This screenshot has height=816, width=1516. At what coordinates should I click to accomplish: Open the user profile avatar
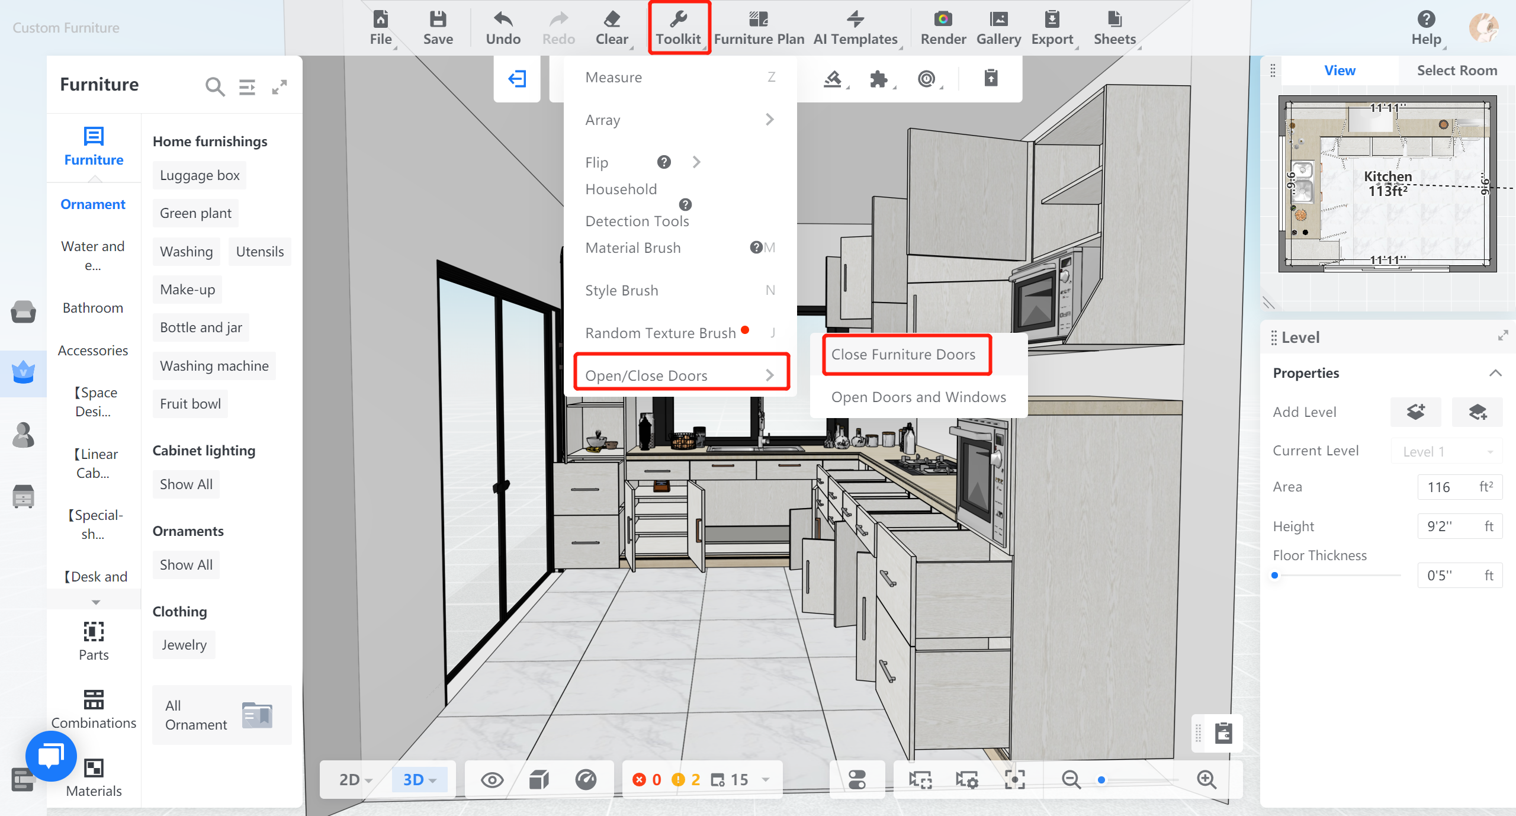1483,27
